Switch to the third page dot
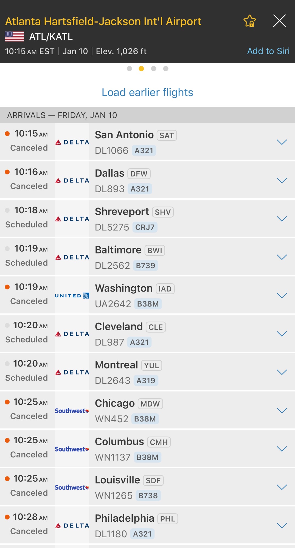 (x=154, y=68)
